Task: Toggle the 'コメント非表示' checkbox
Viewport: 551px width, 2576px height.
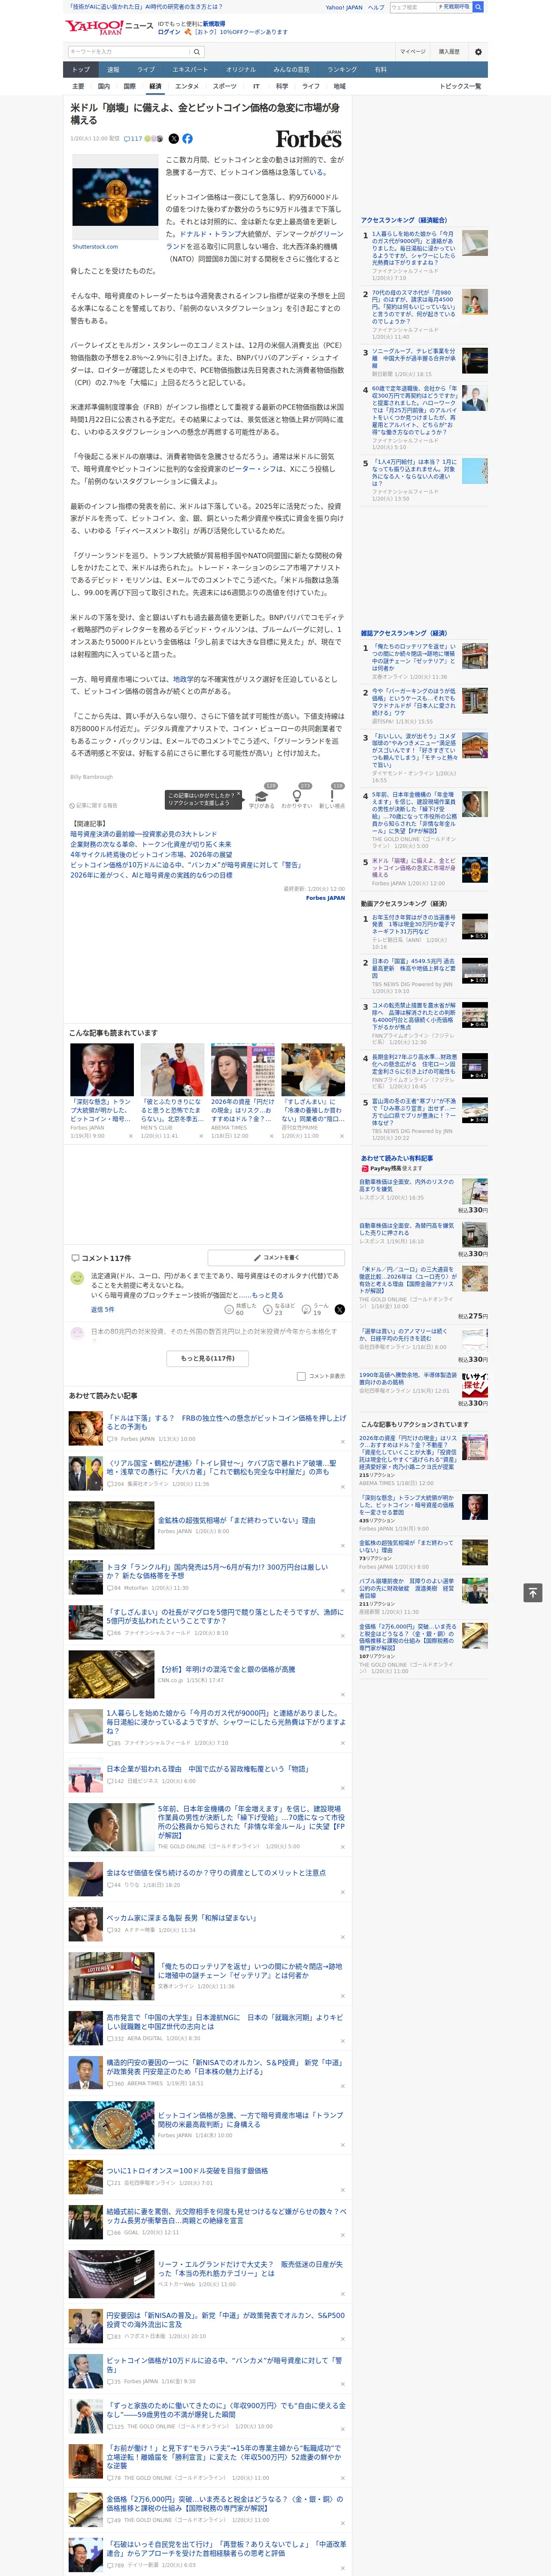Action: [301, 1376]
